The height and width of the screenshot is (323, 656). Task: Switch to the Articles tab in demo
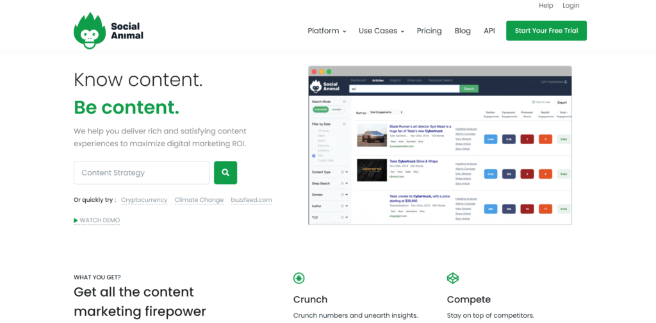(x=378, y=80)
